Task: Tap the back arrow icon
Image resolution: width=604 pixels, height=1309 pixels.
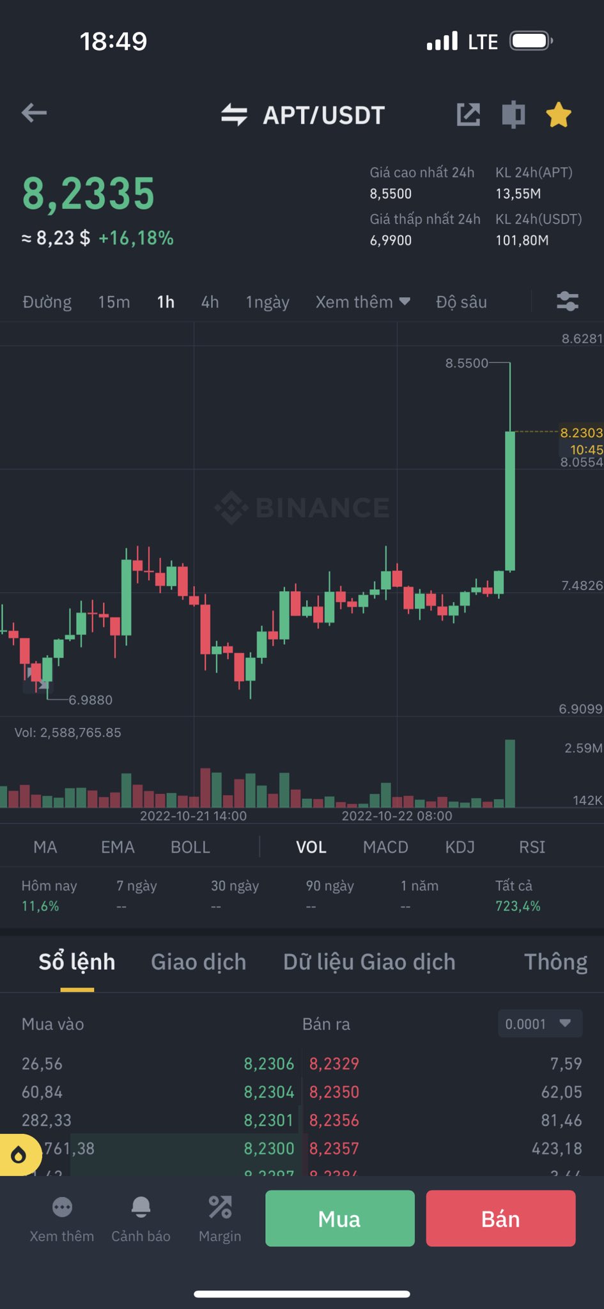Action: (34, 114)
